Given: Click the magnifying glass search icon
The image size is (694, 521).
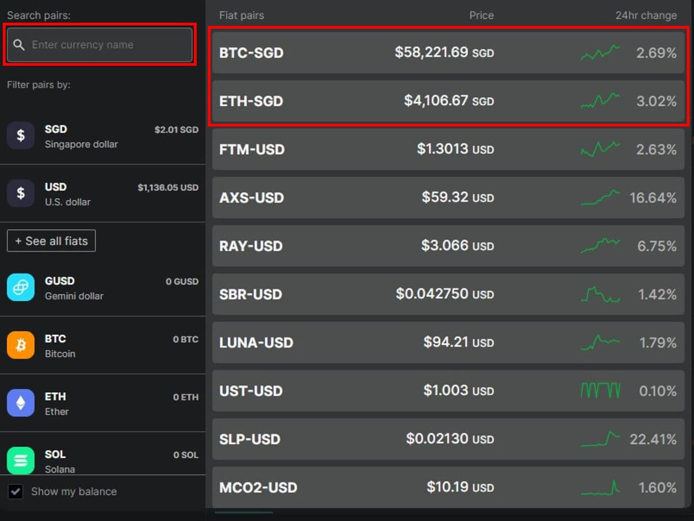Looking at the screenshot, I should click(x=19, y=44).
